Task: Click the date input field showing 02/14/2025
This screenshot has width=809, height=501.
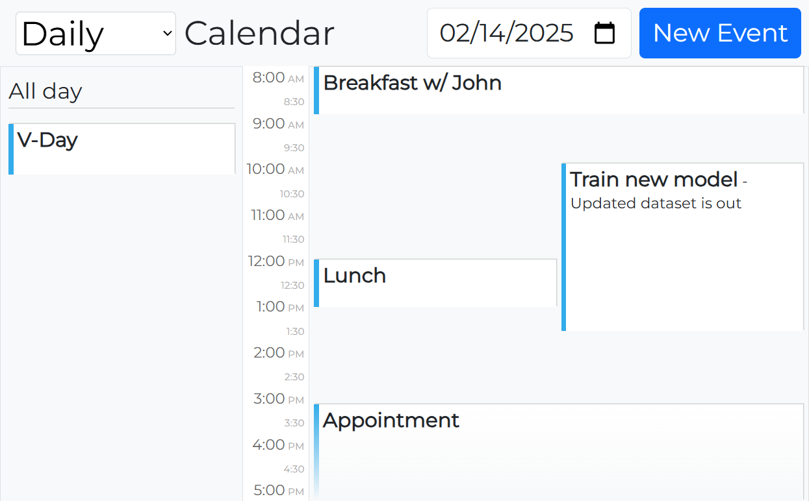Action: pos(507,33)
